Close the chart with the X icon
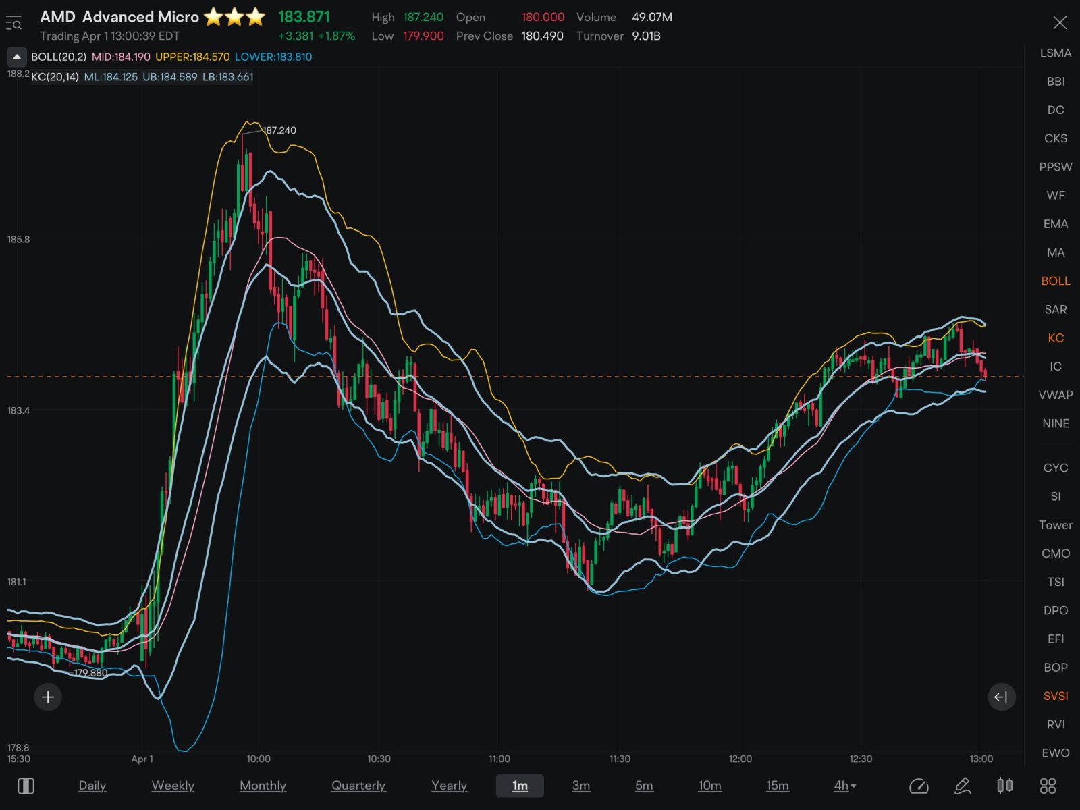 pyautogui.click(x=1060, y=23)
